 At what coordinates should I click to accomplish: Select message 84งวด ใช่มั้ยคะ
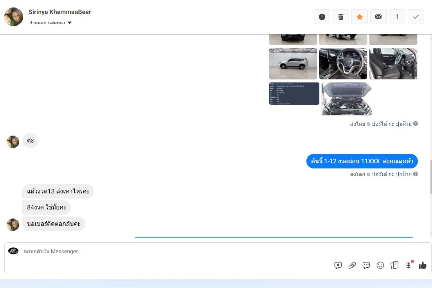click(47, 208)
